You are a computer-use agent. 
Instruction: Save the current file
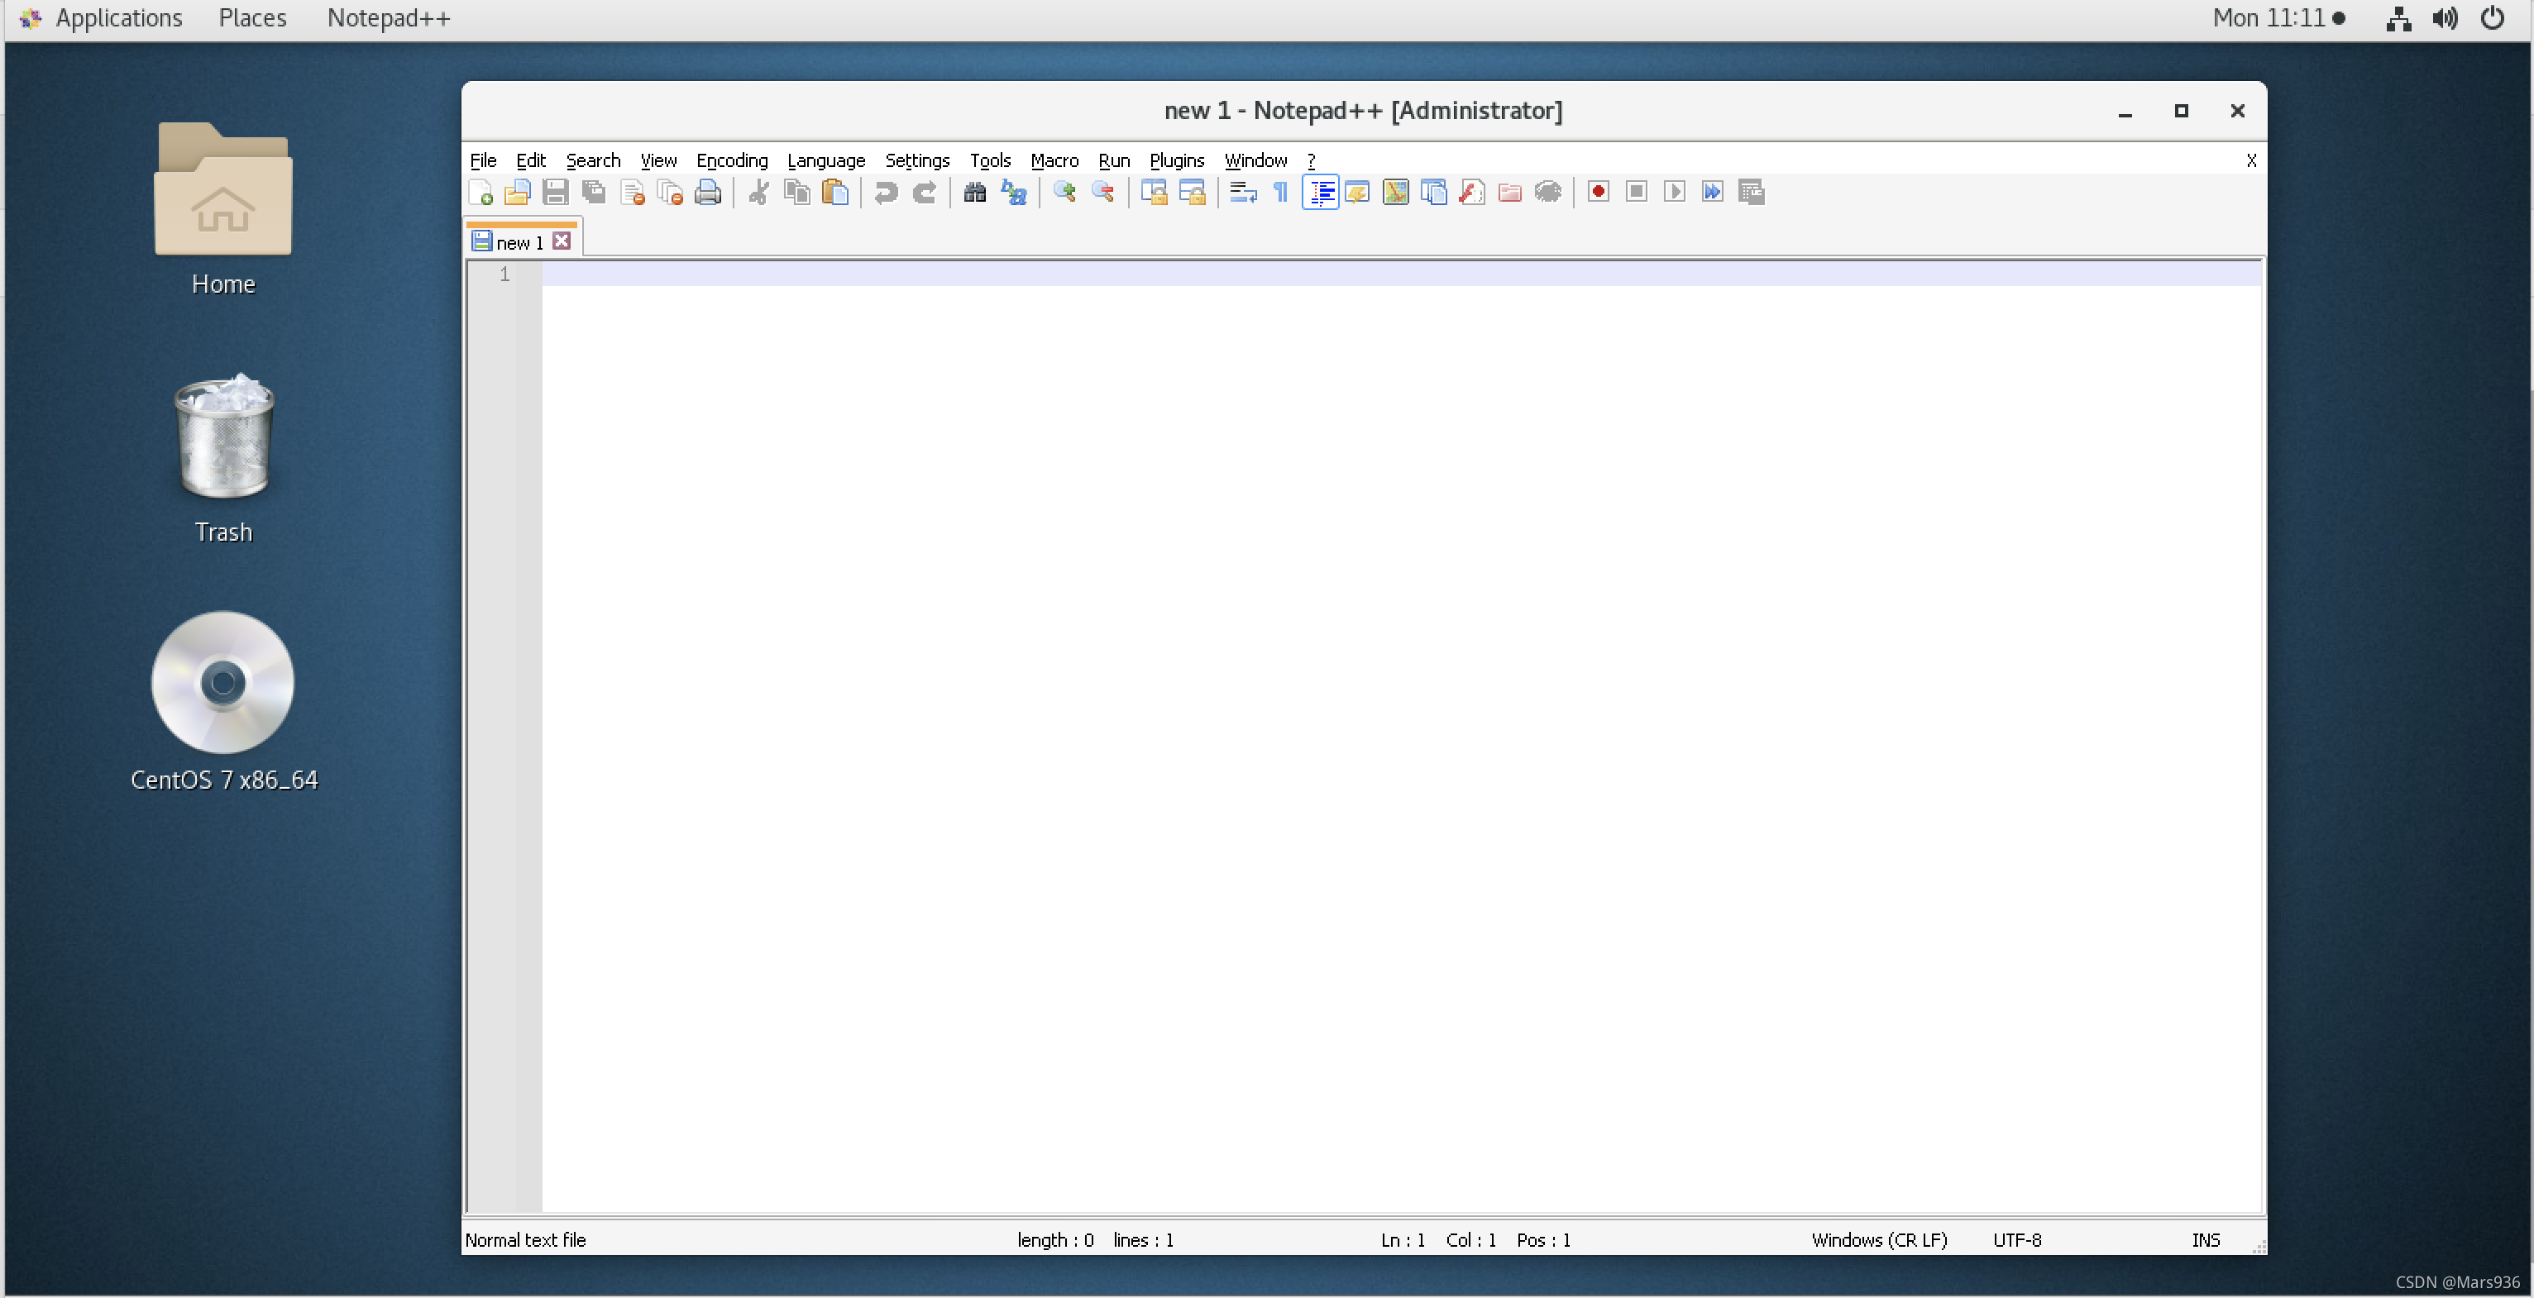pyautogui.click(x=556, y=193)
